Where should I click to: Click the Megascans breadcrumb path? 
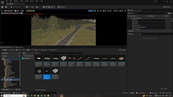click(44, 50)
